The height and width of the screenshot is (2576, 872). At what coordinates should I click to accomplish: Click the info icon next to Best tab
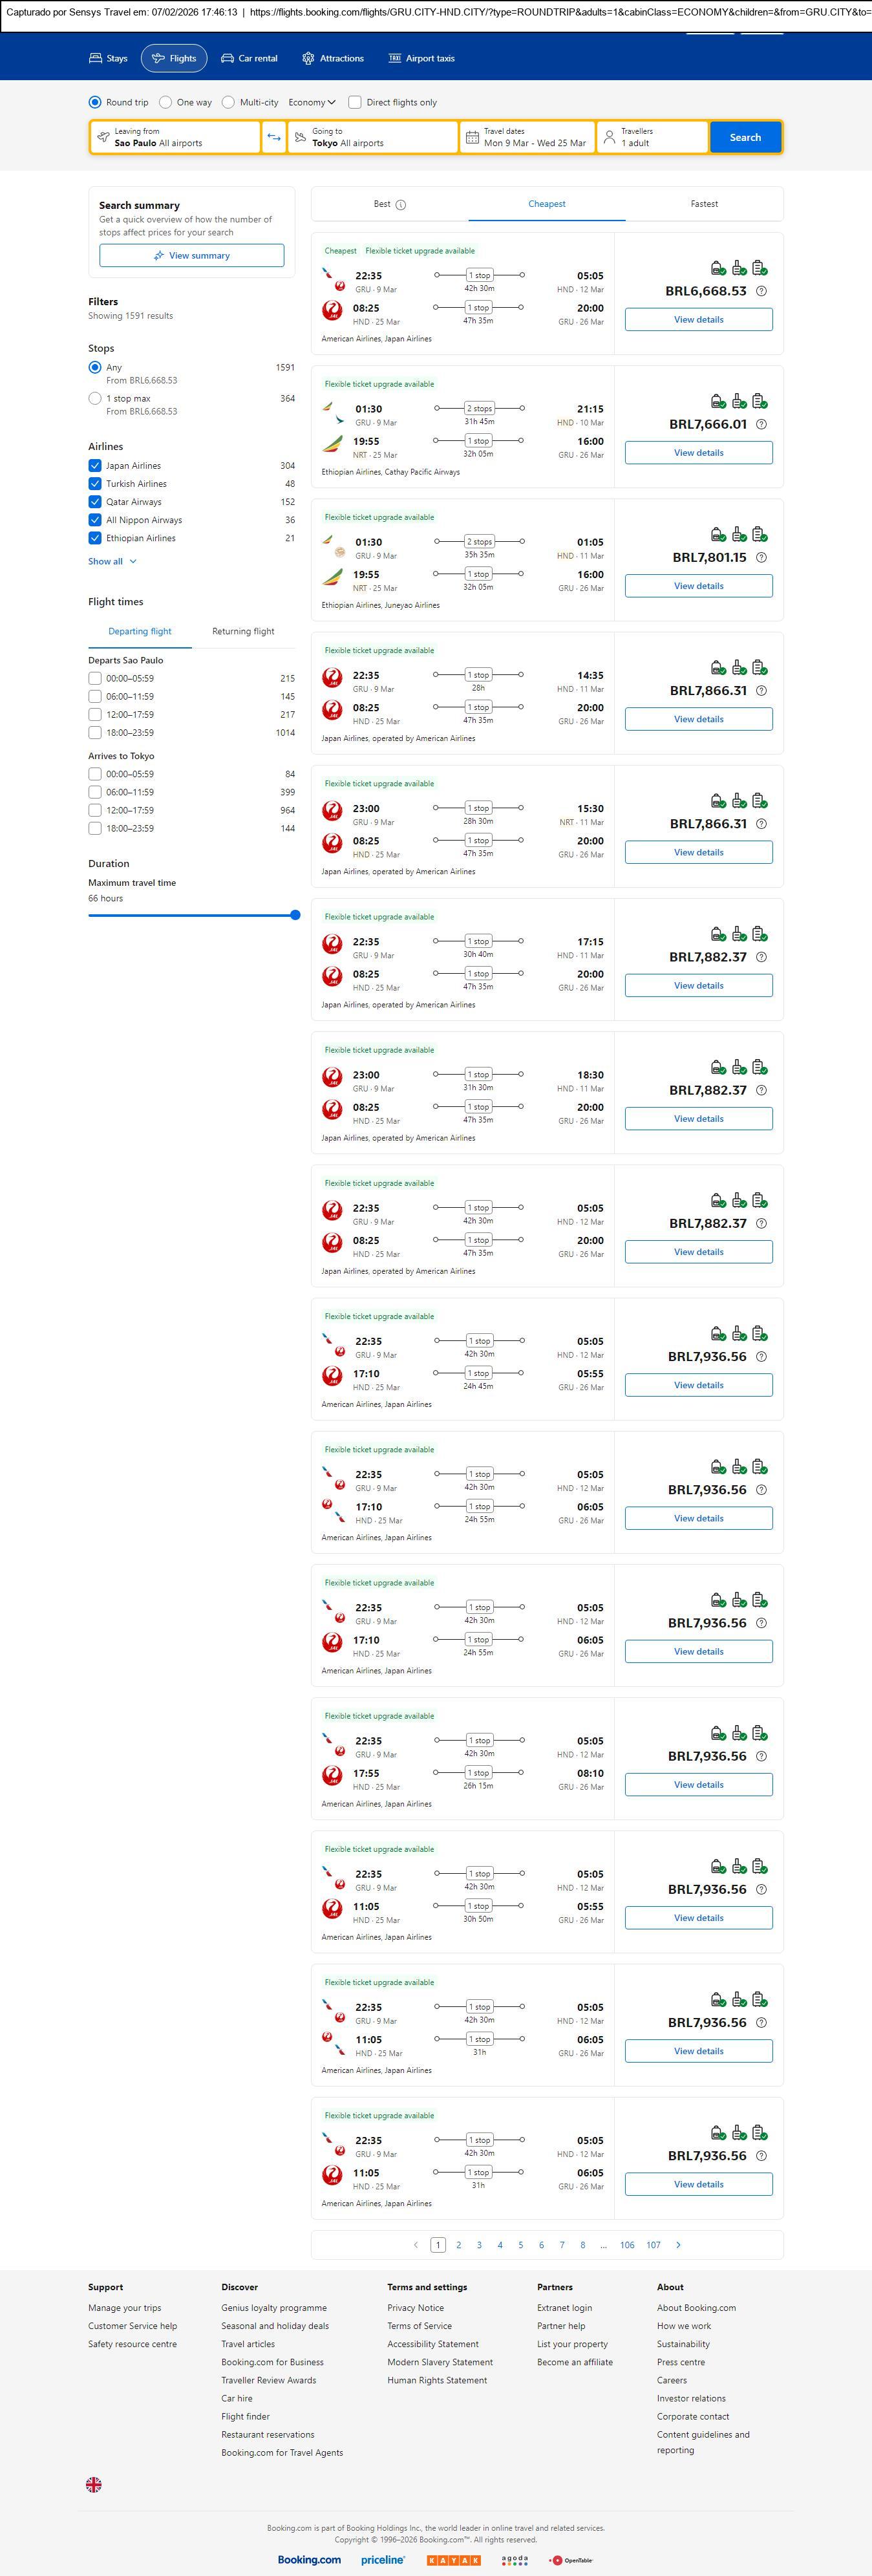pos(401,205)
